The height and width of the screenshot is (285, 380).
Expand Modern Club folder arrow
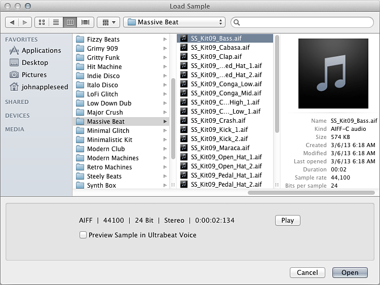[165, 149]
